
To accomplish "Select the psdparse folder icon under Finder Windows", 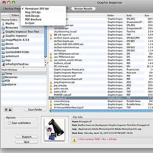I will [3, 84].
